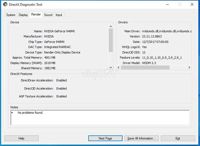This screenshot has width=200, height=146.
Task: Select the Render tab
Action: coord(36,15)
